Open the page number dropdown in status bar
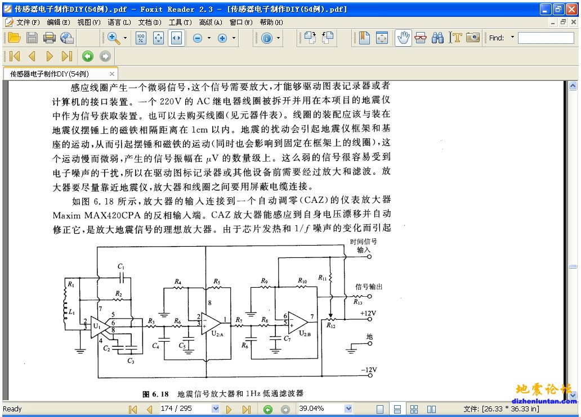Viewport: 581px width, 417px height. [x=215, y=409]
